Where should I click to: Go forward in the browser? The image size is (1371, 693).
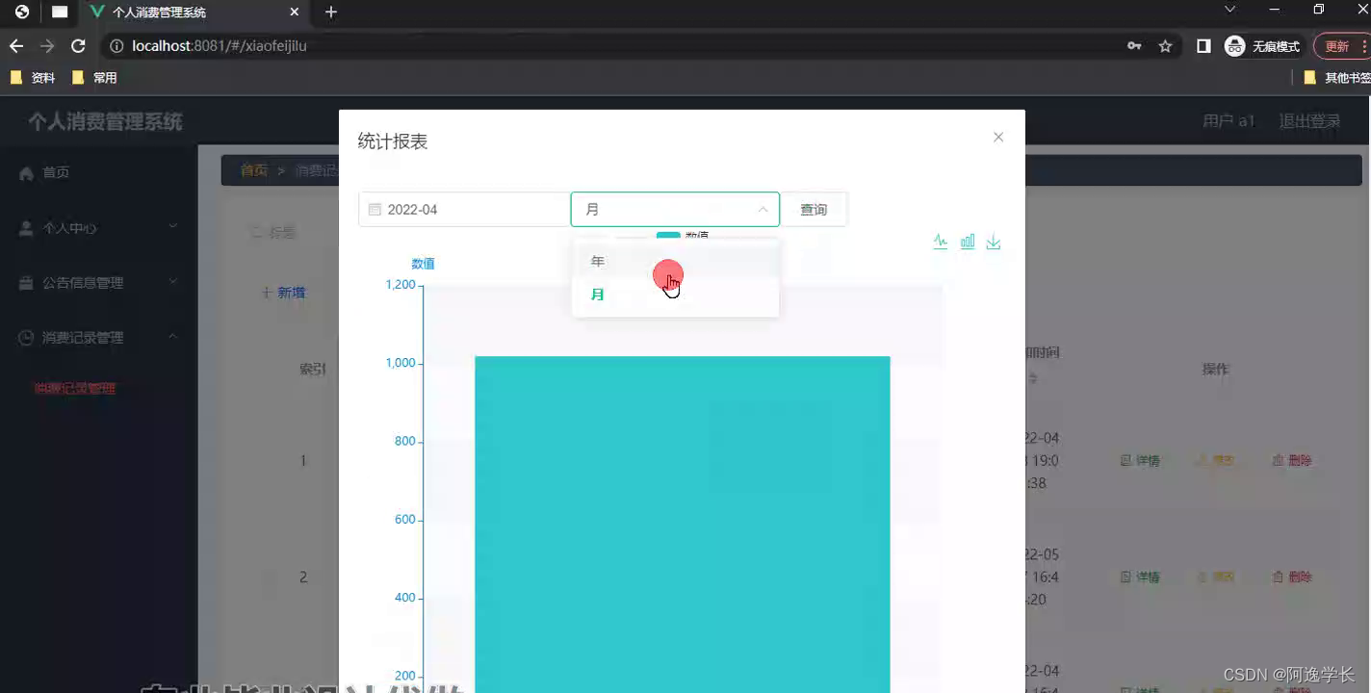(x=47, y=45)
